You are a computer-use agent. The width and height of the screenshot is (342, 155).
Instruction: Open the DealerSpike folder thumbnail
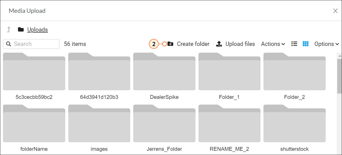click(x=164, y=71)
